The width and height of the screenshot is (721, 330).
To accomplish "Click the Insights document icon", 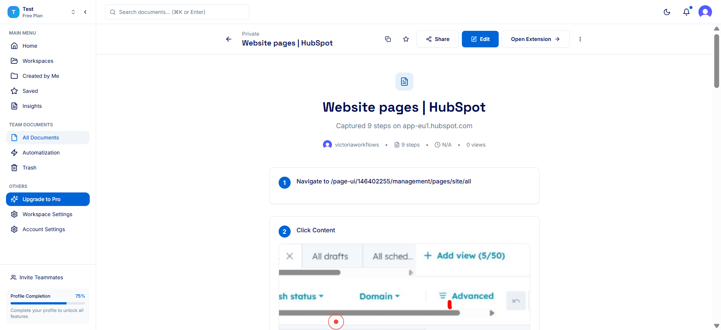I will [14, 106].
